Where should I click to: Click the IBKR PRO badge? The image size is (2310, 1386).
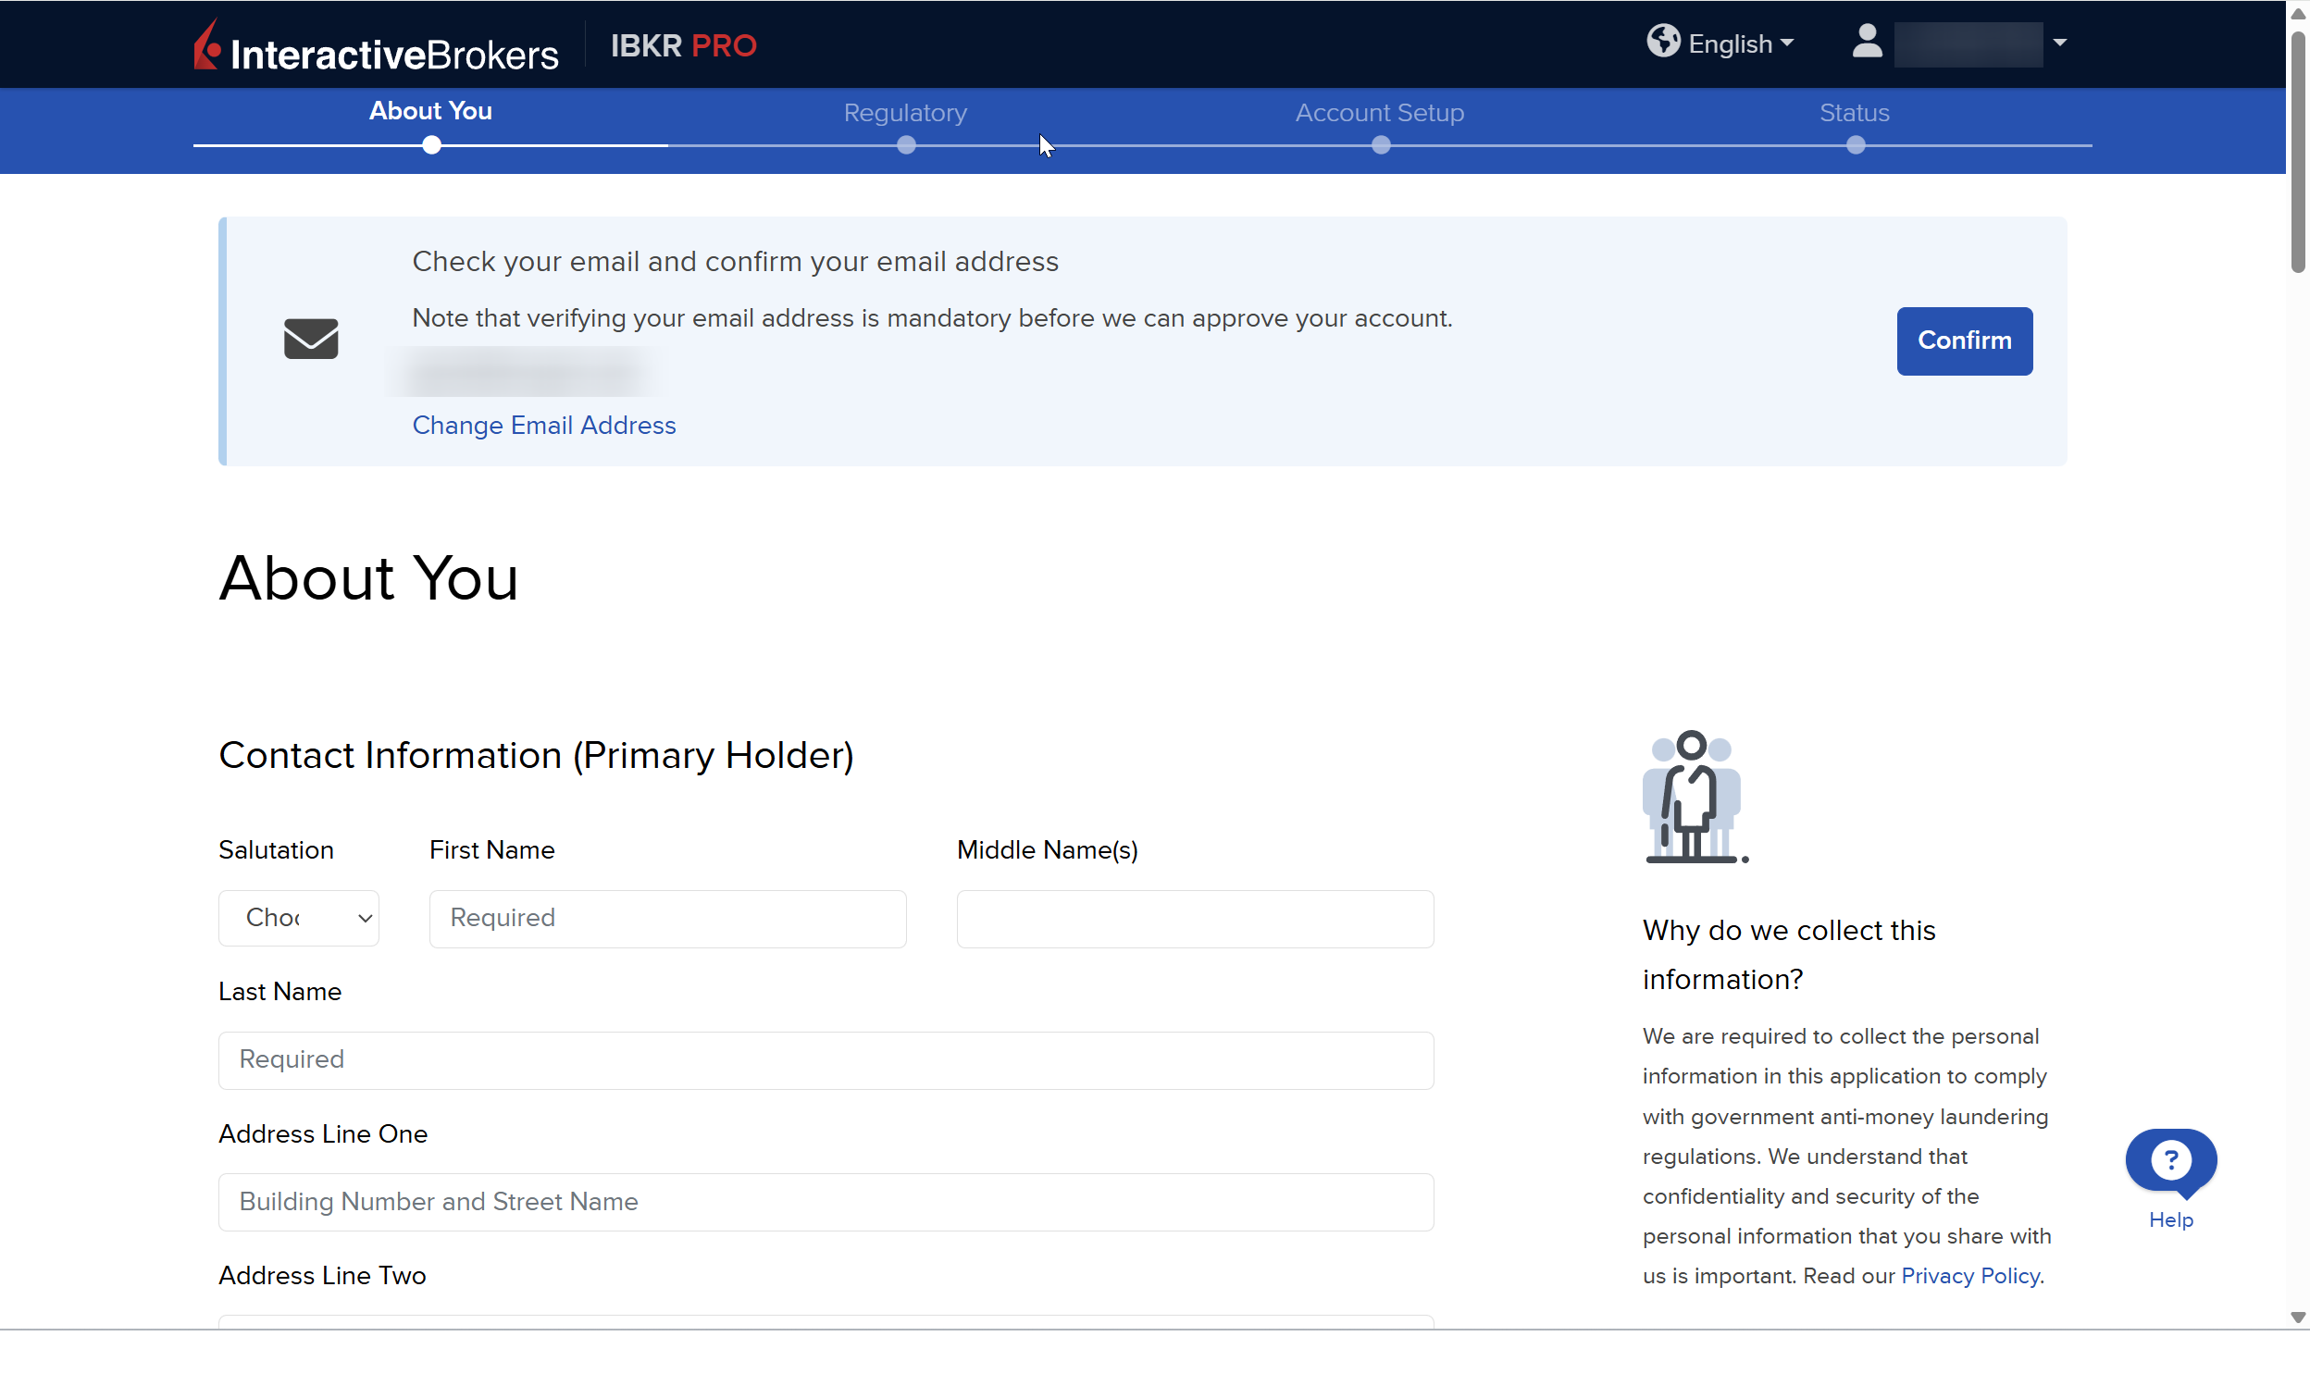coord(683,45)
